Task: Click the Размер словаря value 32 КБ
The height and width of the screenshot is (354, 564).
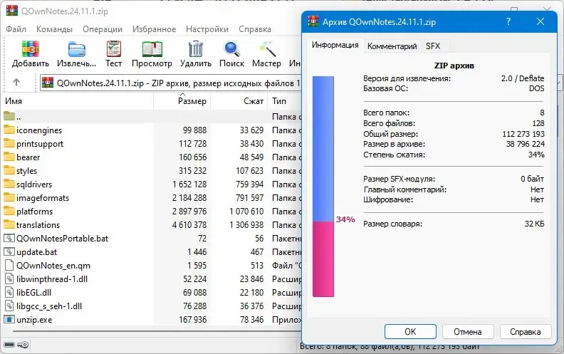Action: click(535, 224)
